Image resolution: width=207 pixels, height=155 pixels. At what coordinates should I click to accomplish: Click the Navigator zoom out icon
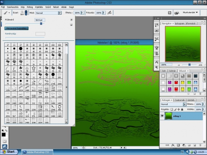pyautogui.click(x=179, y=65)
